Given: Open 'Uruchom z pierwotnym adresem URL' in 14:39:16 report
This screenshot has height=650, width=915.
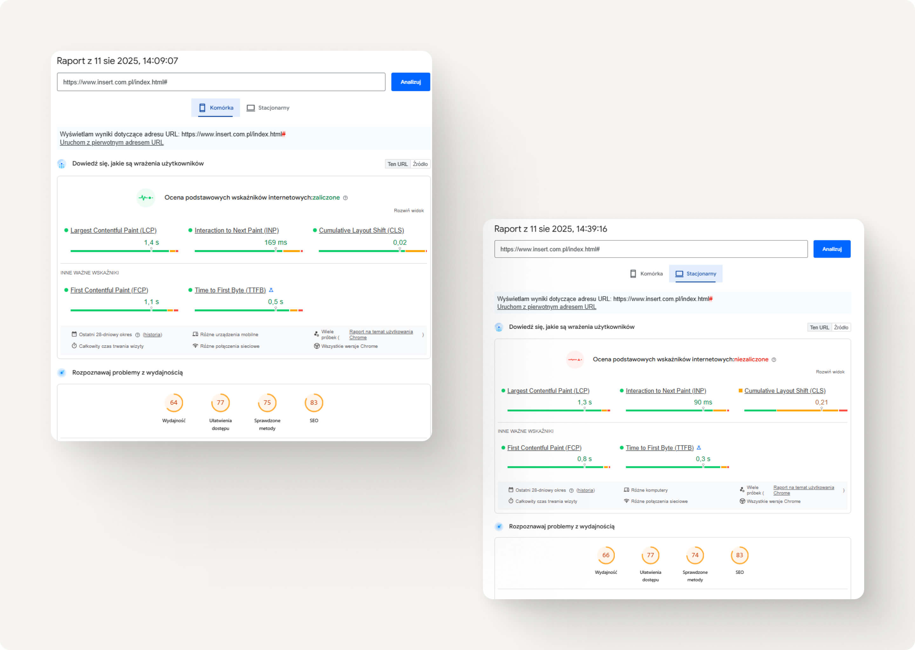Looking at the screenshot, I should 546,307.
